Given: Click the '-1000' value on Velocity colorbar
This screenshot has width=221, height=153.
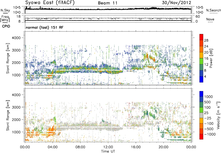Looking at the screenshot, I should [210, 134].
